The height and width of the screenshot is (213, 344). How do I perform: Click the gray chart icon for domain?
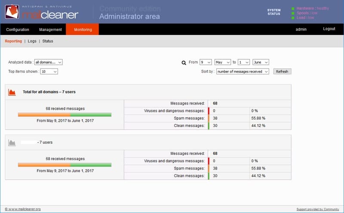(12, 143)
